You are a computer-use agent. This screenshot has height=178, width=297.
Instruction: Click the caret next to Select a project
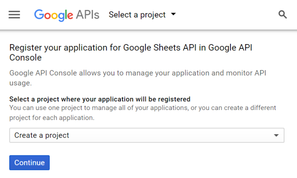173,14
